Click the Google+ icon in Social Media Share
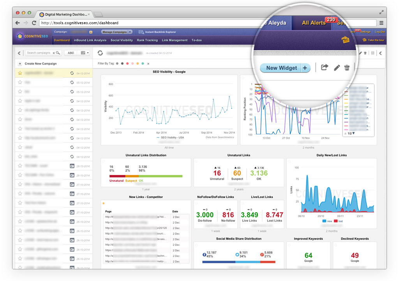Image resolution: width=399 pixels, height=281 pixels. click(x=262, y=255)
